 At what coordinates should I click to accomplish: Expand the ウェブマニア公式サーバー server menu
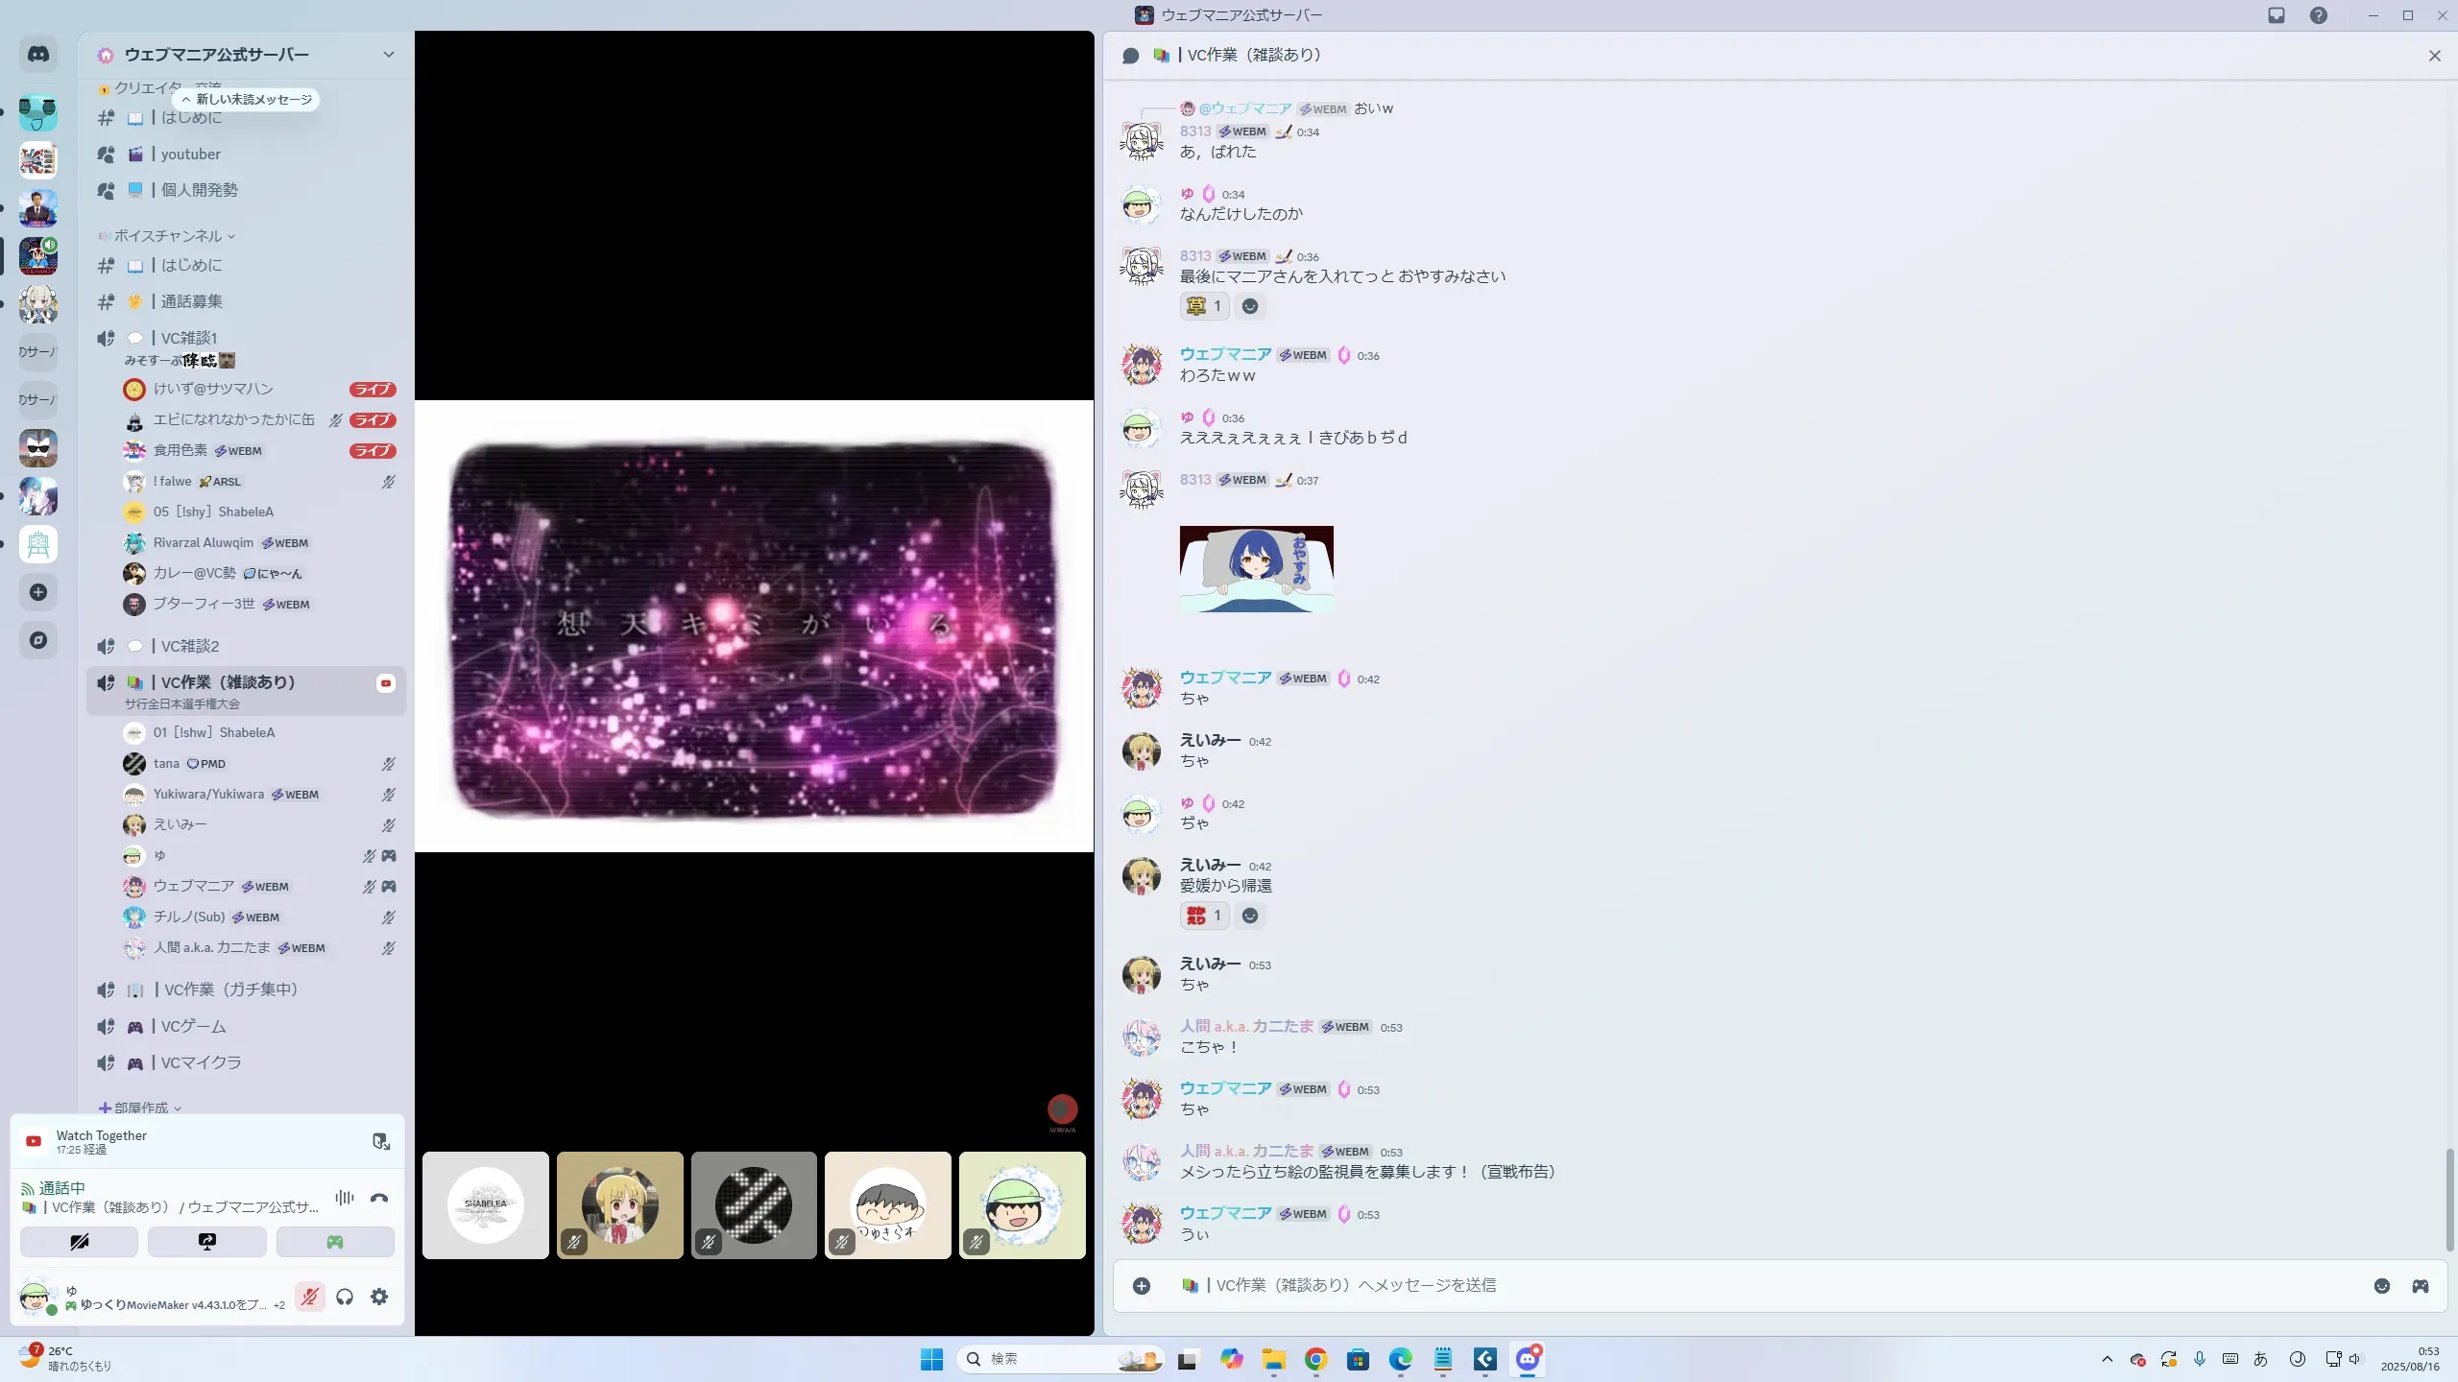coord(388,55)
